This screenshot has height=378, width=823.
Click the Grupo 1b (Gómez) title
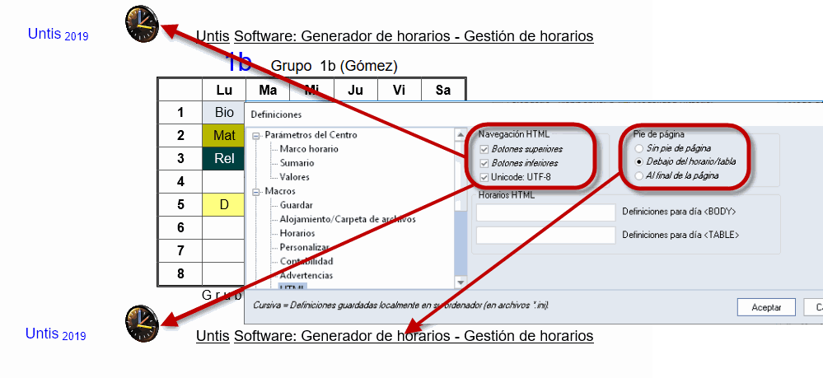[334, 66]
